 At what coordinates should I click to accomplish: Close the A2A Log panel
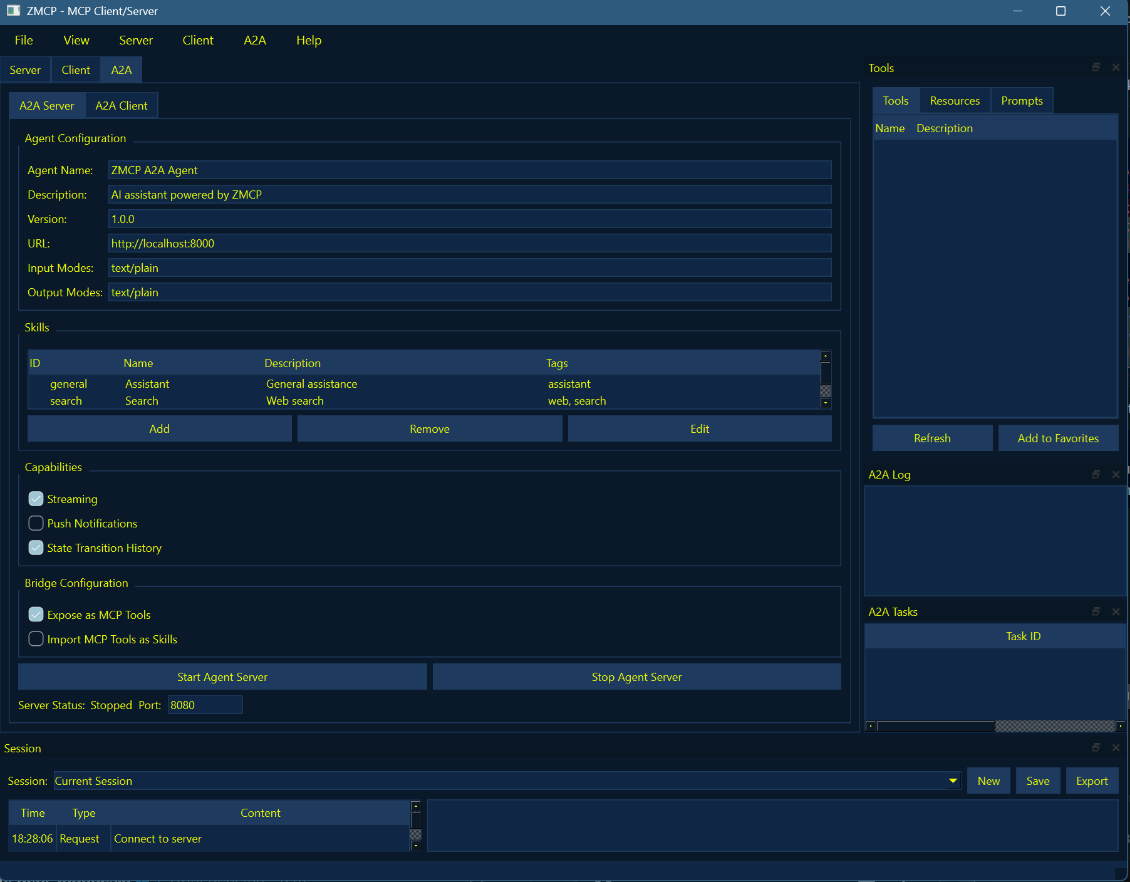pos(1116,474)
